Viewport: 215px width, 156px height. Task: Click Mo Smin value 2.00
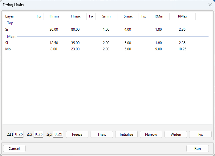pos(106,49)
